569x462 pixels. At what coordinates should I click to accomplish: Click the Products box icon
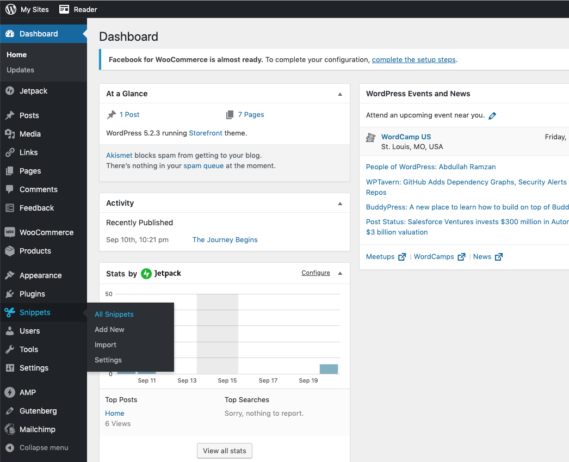10,251
